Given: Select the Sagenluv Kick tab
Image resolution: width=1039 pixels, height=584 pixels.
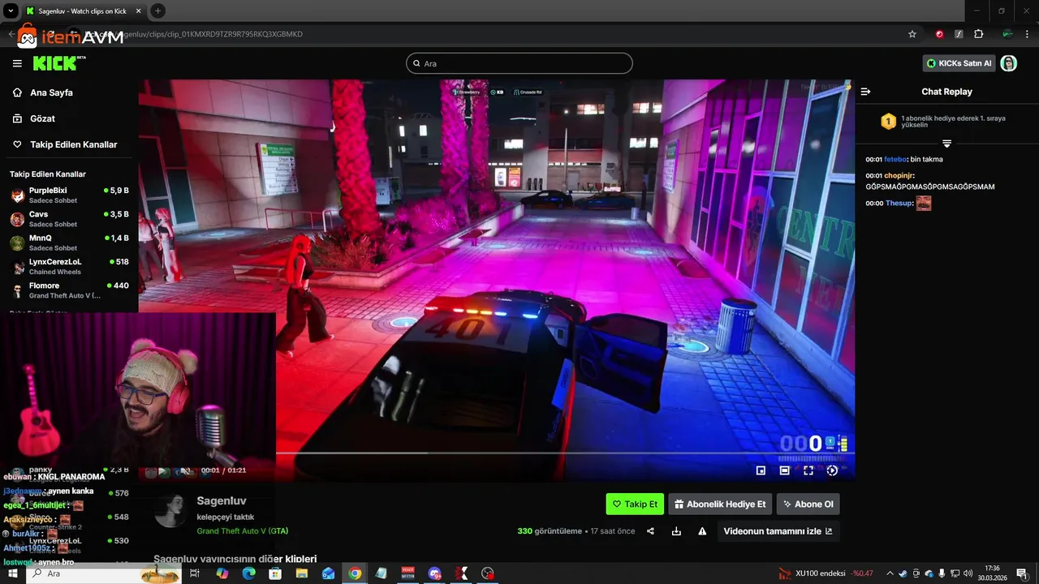Looking at the screenshot, I should tap(84, 11).
